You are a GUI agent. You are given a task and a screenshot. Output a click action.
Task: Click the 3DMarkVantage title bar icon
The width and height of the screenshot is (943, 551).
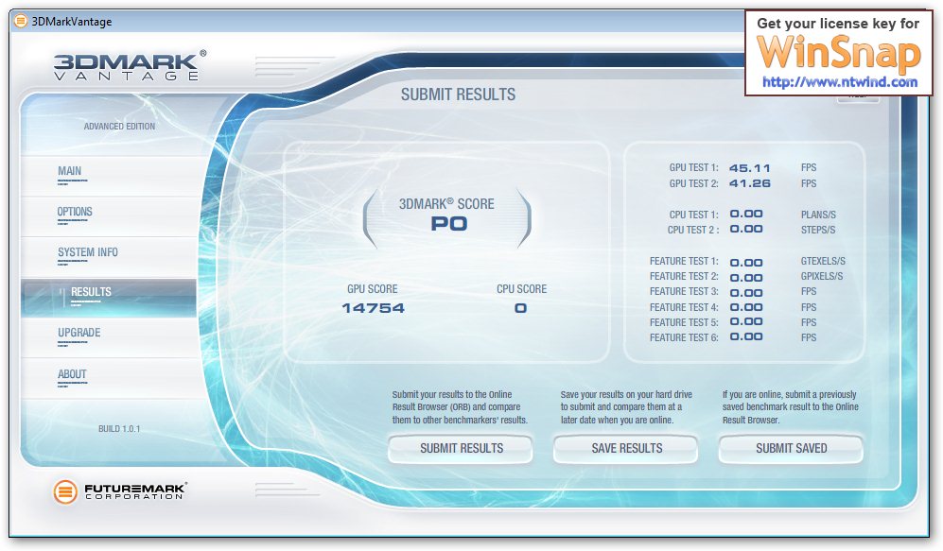point(21,22)
